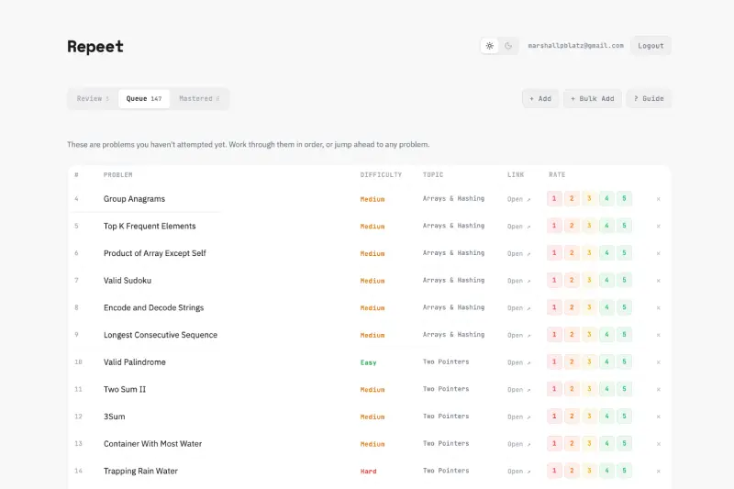
Task: Log out of the account
Action: coord(651,46)
